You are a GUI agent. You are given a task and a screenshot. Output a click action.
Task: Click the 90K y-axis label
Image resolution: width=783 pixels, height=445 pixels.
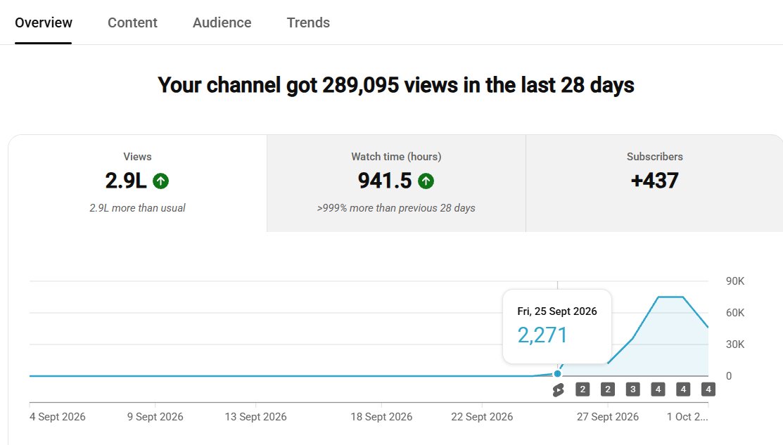click(x=735, y=281)
